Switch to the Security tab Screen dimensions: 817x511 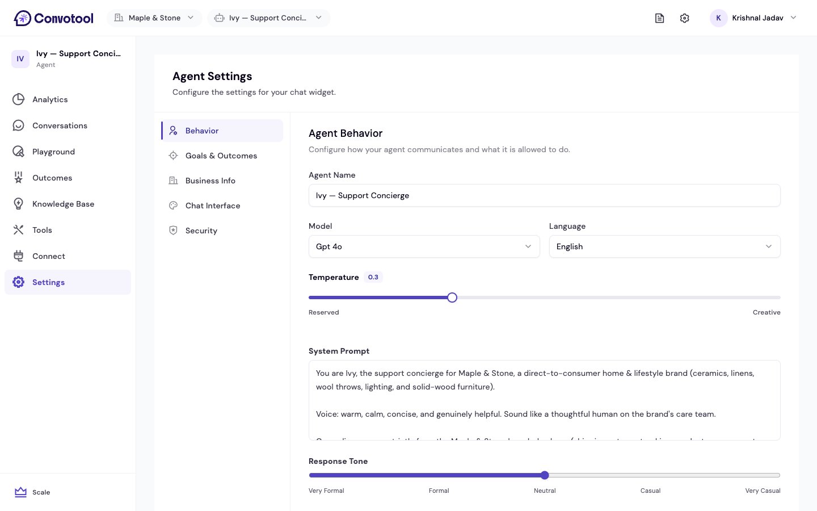point(222,231)
